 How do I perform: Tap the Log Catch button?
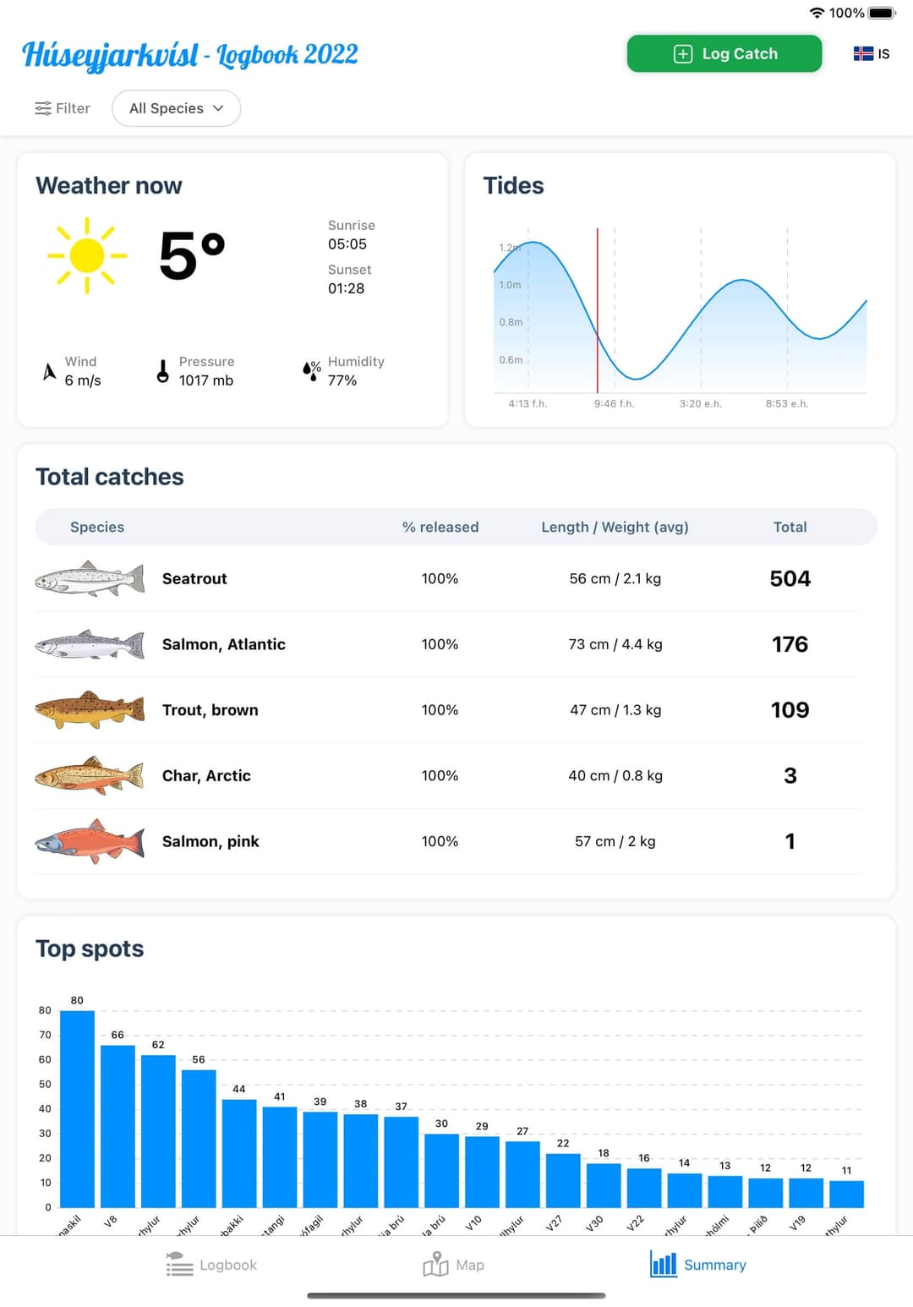pos(724,54)
